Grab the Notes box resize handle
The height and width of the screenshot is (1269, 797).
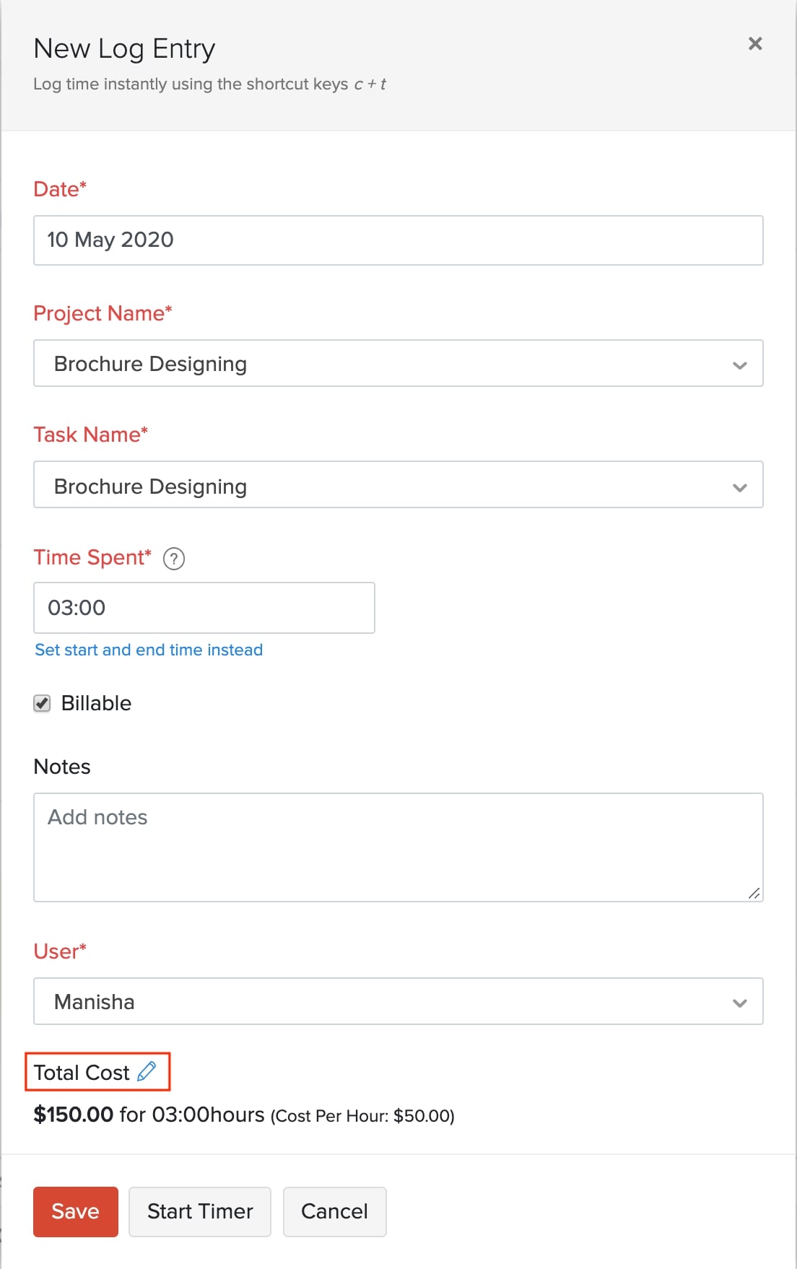(754, 893)
